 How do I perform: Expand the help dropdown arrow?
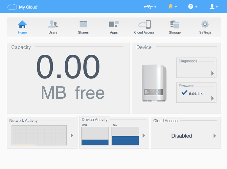pos(196,7)
